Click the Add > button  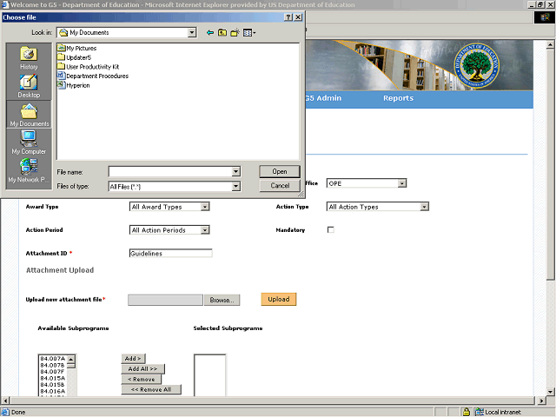pos(133,359)
